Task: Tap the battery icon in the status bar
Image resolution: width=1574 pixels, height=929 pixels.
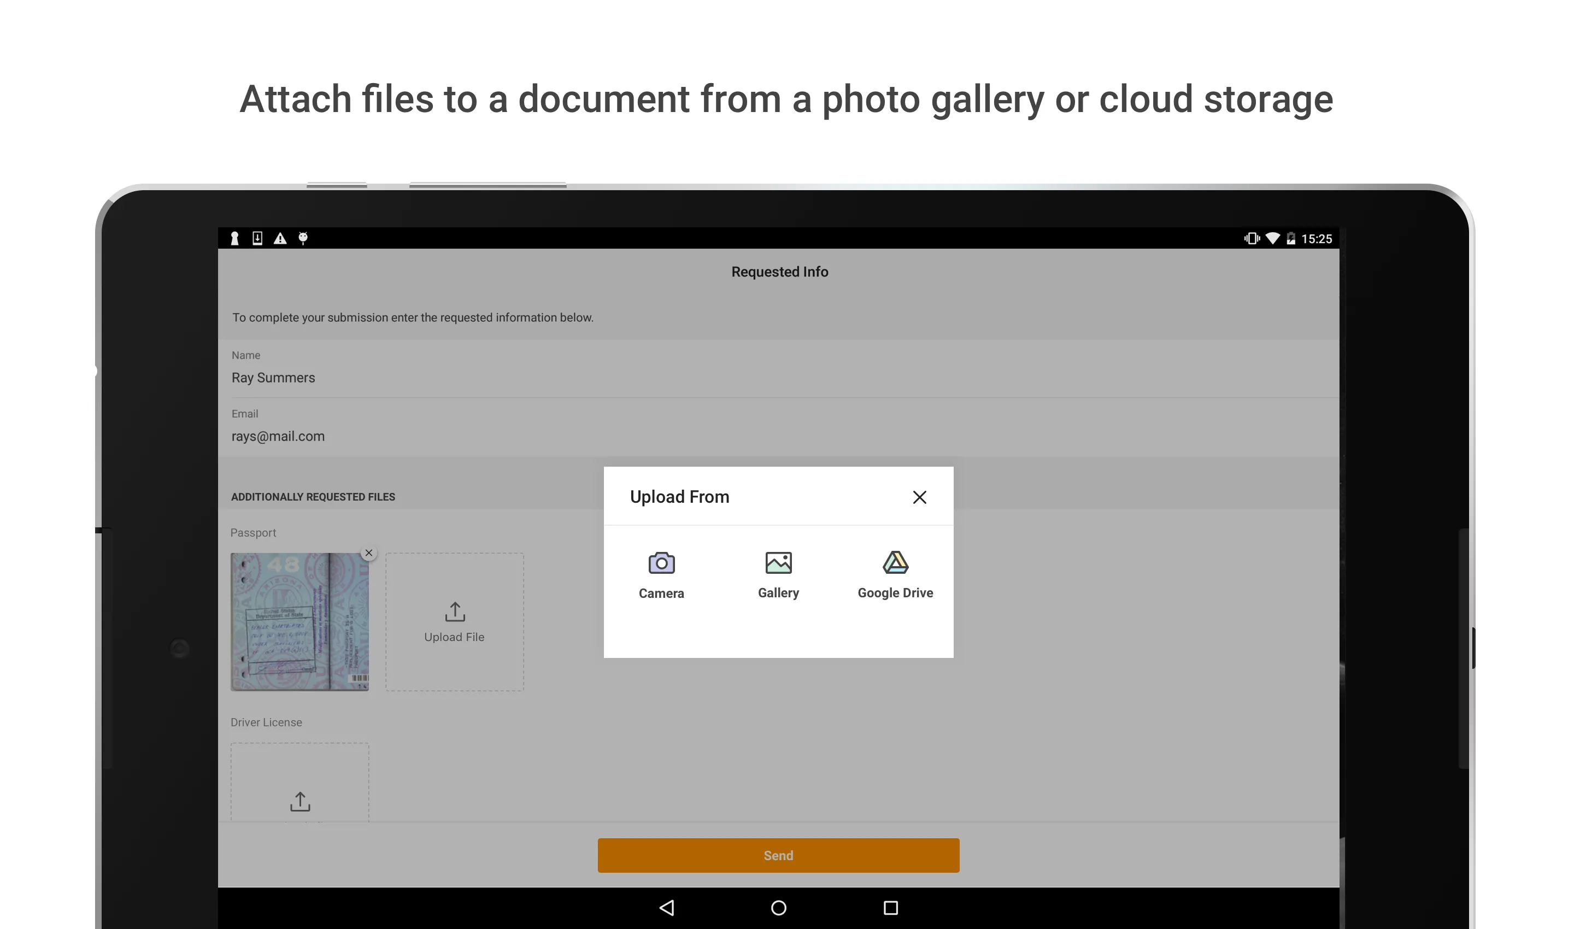Action: 1291,238
